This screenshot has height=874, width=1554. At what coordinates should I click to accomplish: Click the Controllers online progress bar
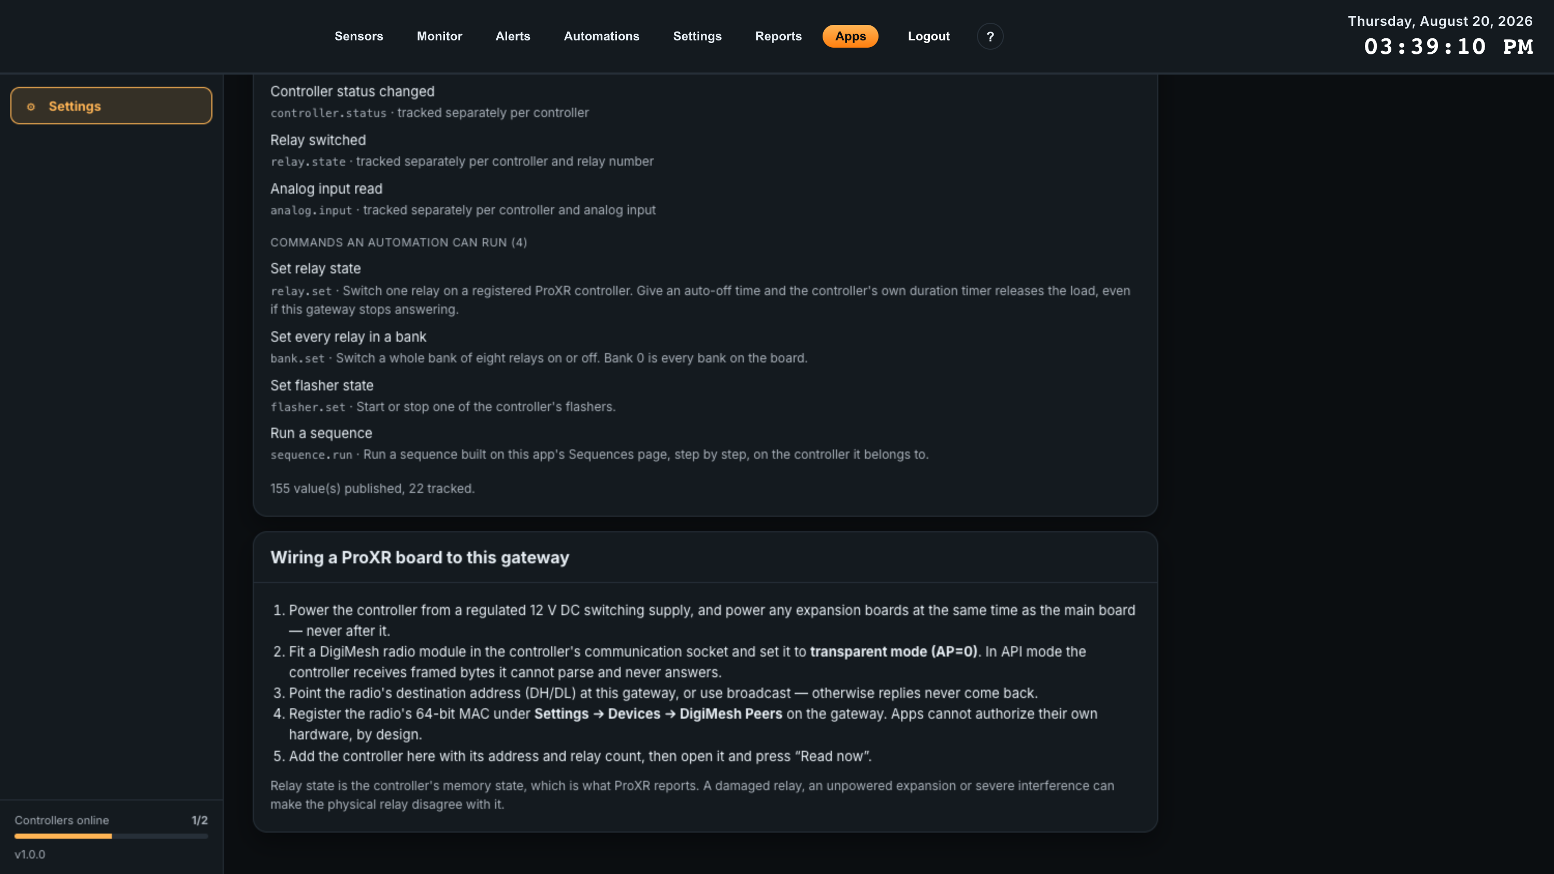[x=111, y=837]
